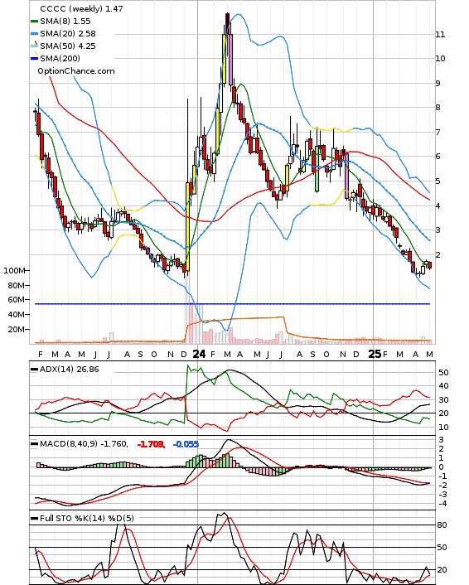Click the green SMA(8) legend color swatch
This screenshot has height=585, width=469.
[x=34, y=22]
